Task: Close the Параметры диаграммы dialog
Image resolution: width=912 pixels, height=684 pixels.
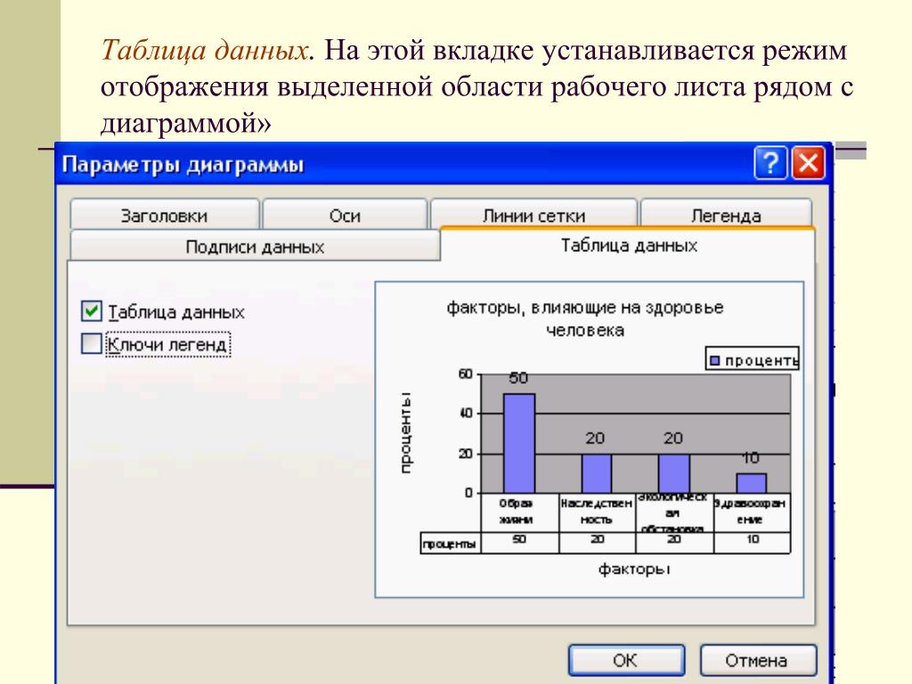Action: [x=809, y=164]
